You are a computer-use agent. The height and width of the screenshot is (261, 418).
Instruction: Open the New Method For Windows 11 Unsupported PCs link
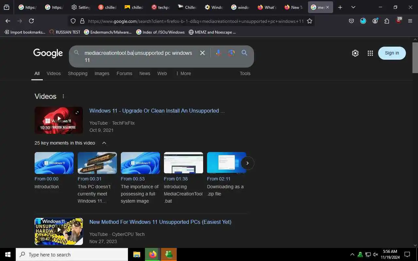(x=160, y=222)
